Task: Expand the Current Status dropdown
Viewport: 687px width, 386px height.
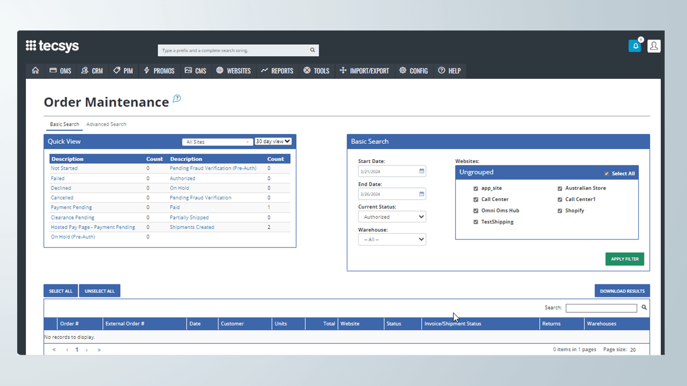Action: (392, 217)
